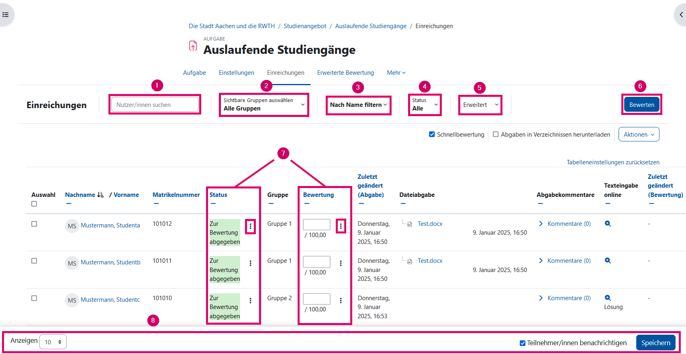View Studenta's online text magnifier icon
The height and width of the screenshot is (354, 686).
pyautogui.click(x=608, y=223)
